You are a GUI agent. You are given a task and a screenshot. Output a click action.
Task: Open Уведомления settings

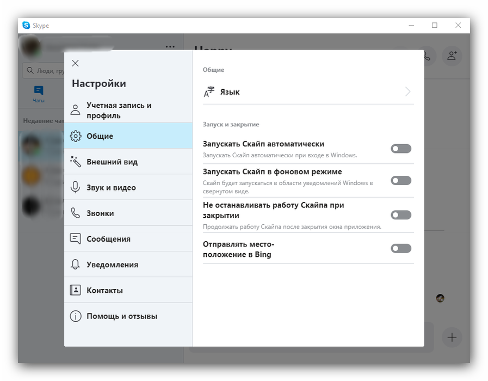point(128,265)
